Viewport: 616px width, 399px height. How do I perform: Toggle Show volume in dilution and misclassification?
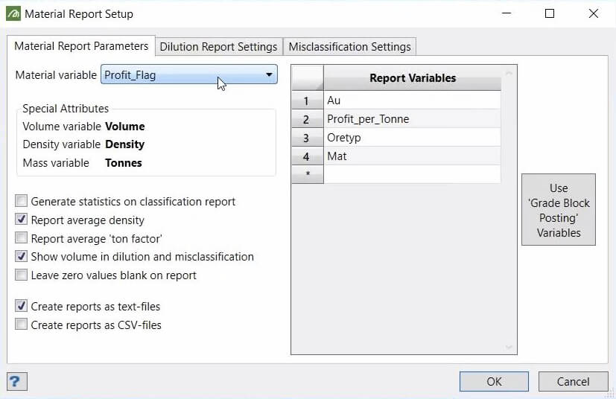[x=21, y=256]
